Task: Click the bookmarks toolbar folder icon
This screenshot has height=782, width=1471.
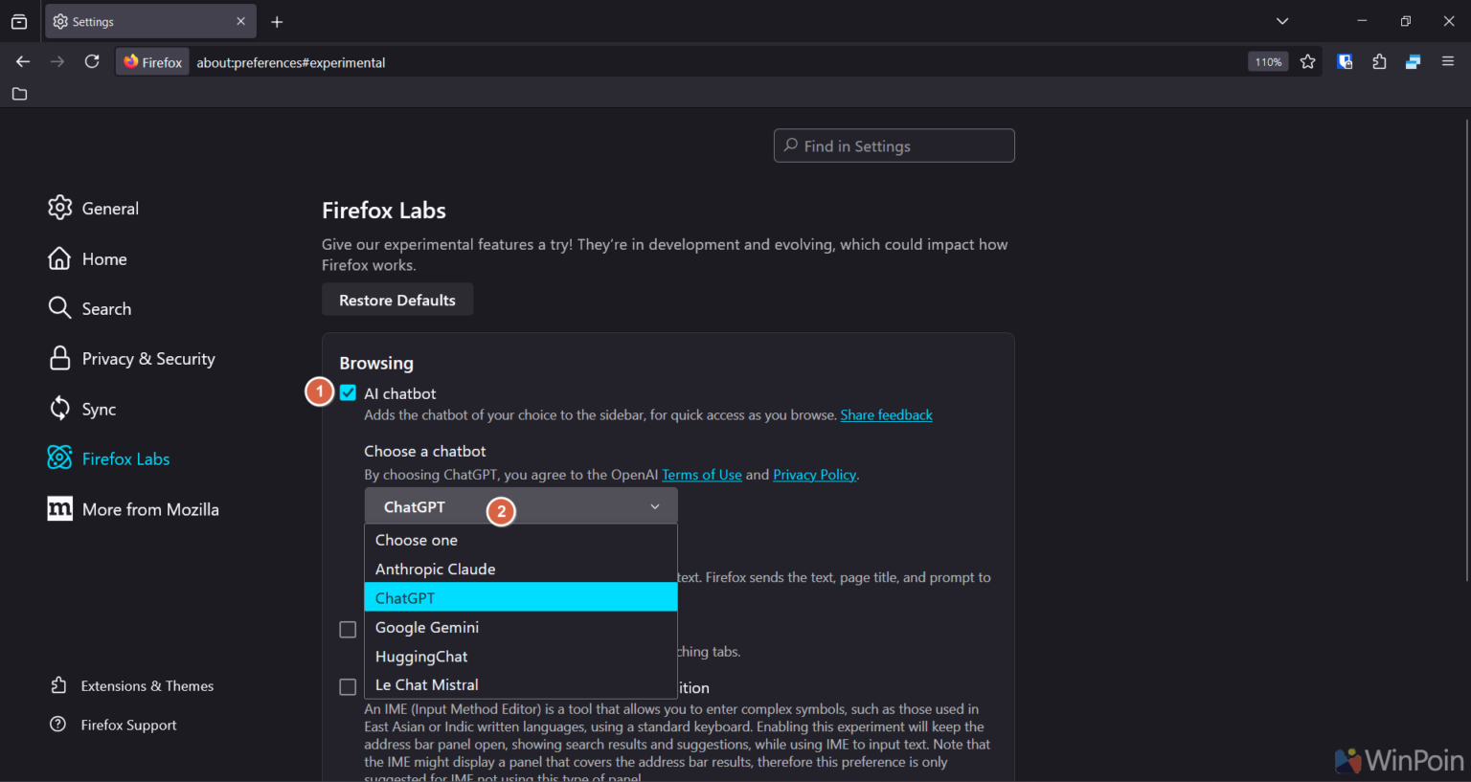Action: click(x=19, y=94)
